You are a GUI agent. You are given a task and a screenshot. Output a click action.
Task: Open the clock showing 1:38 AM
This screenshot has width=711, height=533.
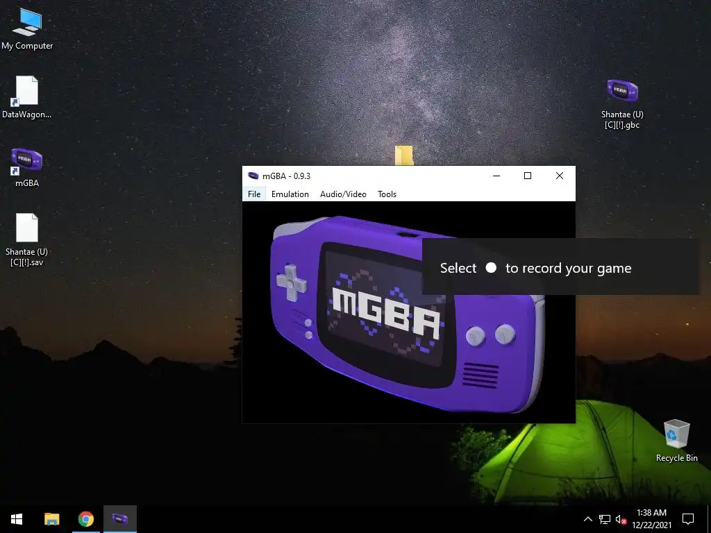pyautogui.click(x=651, y=519)
